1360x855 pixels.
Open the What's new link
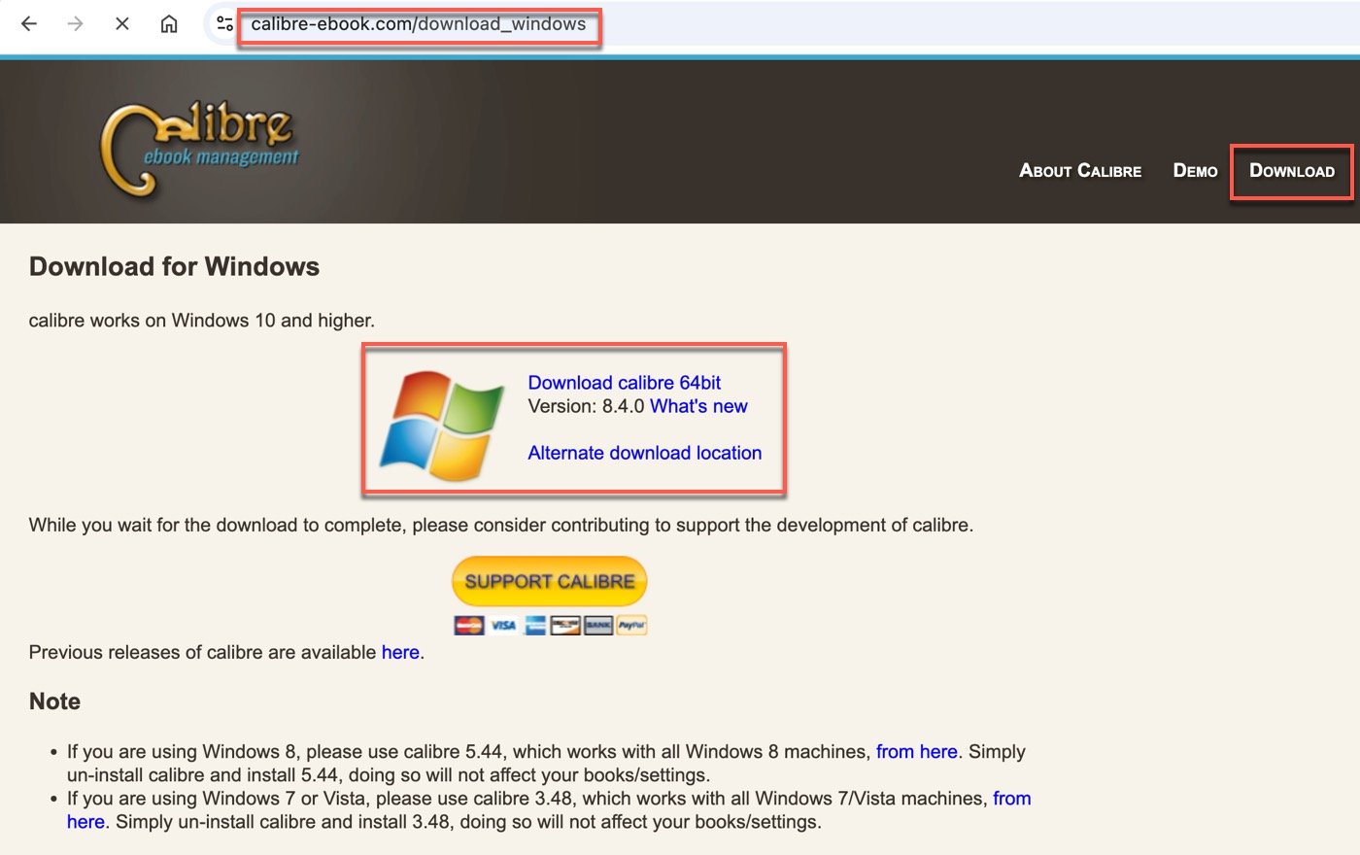(x=698, y=406)
